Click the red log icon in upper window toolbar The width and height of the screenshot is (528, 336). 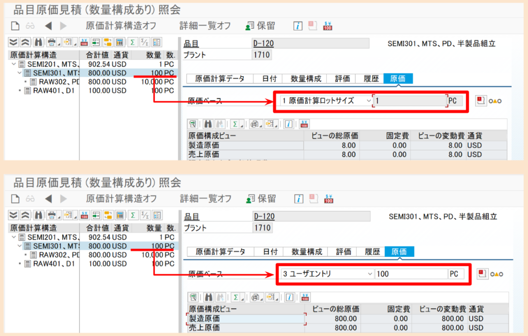click(x=313, y=26)
